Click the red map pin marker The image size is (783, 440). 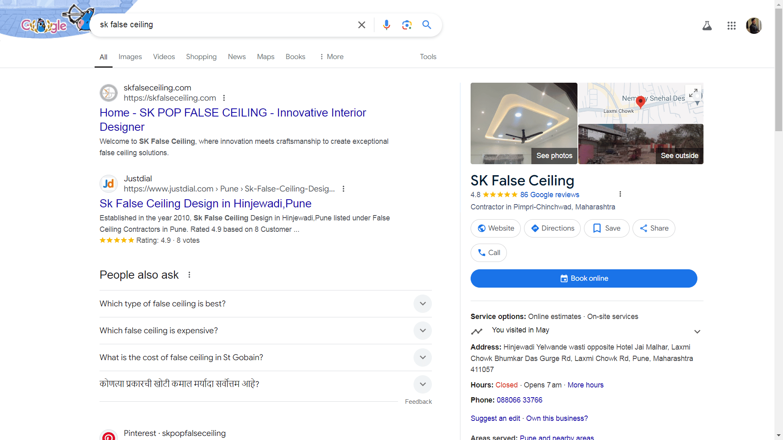coord(640,102)
